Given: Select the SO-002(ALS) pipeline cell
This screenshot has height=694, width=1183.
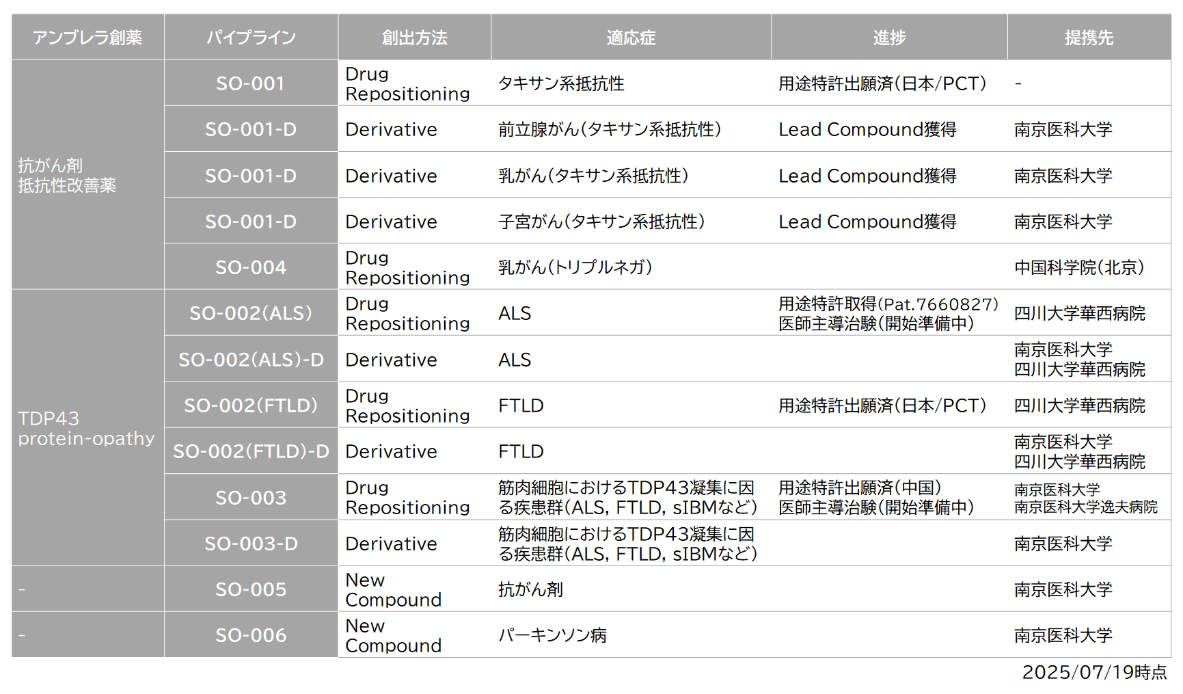Looking at the screenshot, I should pyautogui.click(x=251, y=313).
